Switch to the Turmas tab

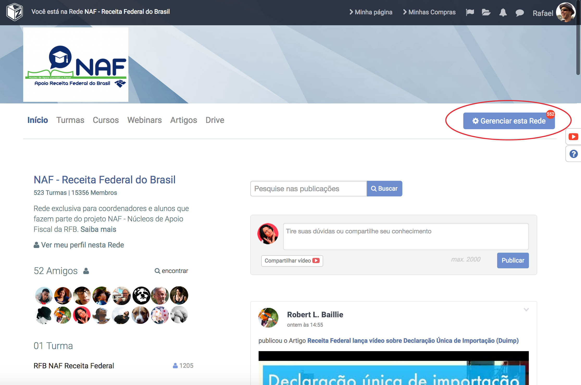click(x=70, y=120)
